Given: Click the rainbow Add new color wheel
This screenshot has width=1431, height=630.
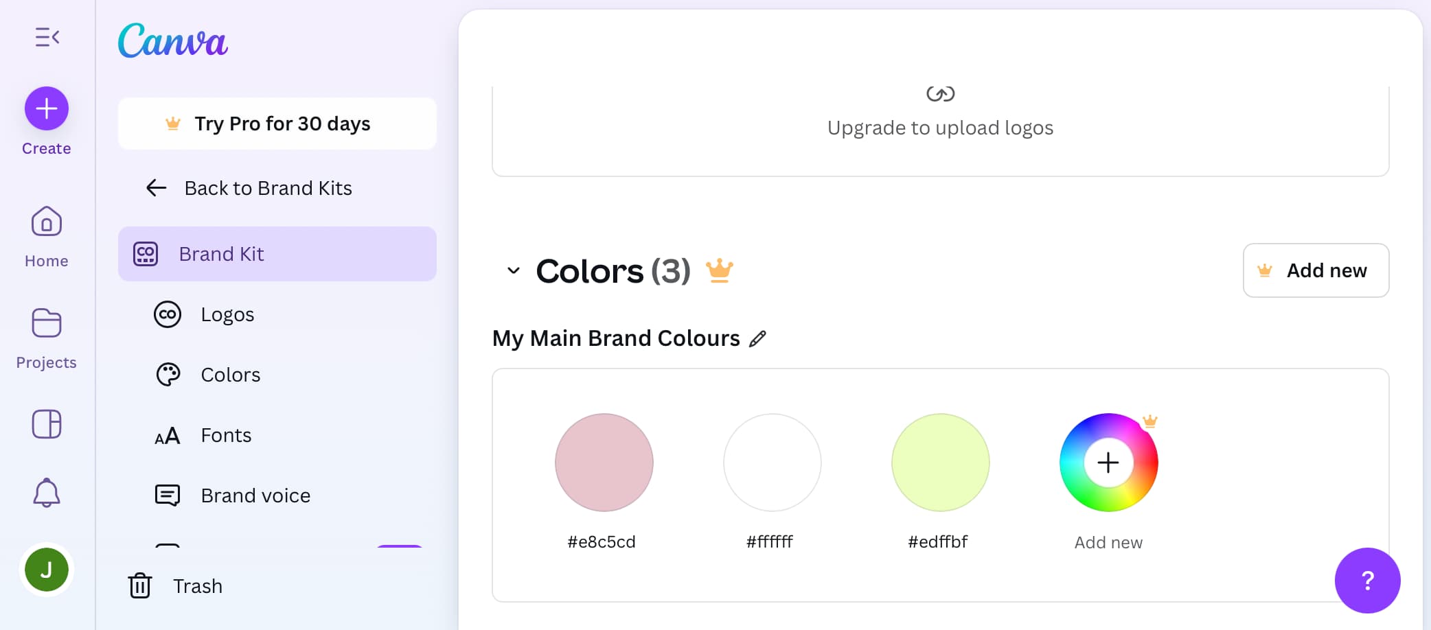Looking at the screenshot, I should [1108, 463].
